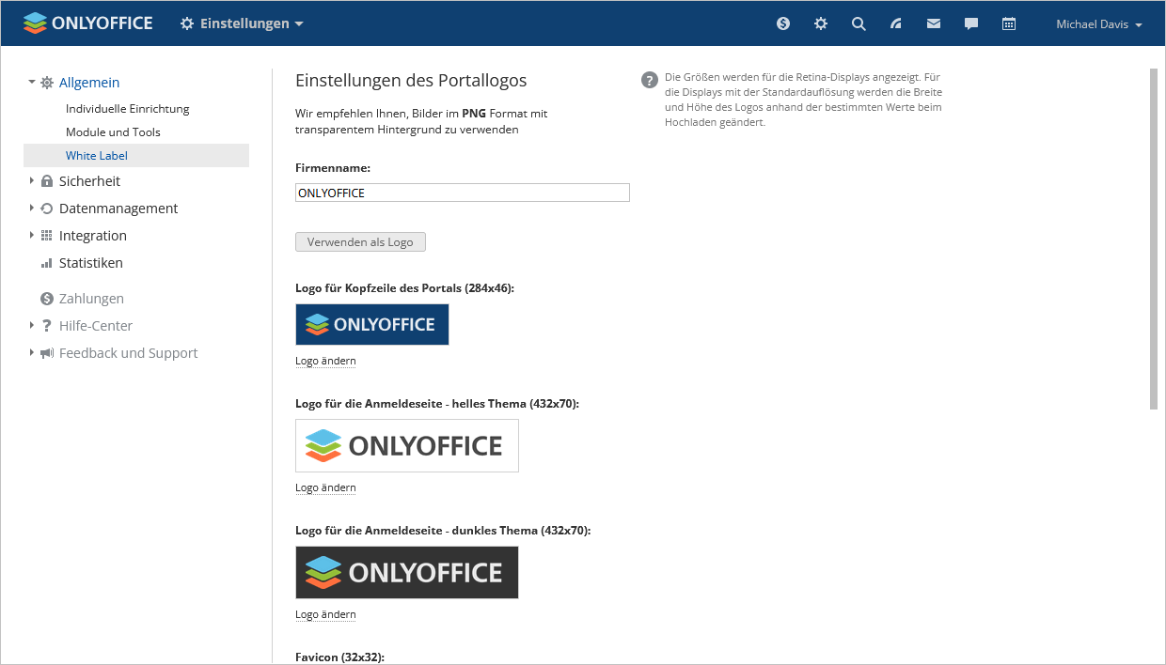This screenshot has width=1166, height=665.
Task: Open the Einstellungen module dropdown
Action: [242, 23]
